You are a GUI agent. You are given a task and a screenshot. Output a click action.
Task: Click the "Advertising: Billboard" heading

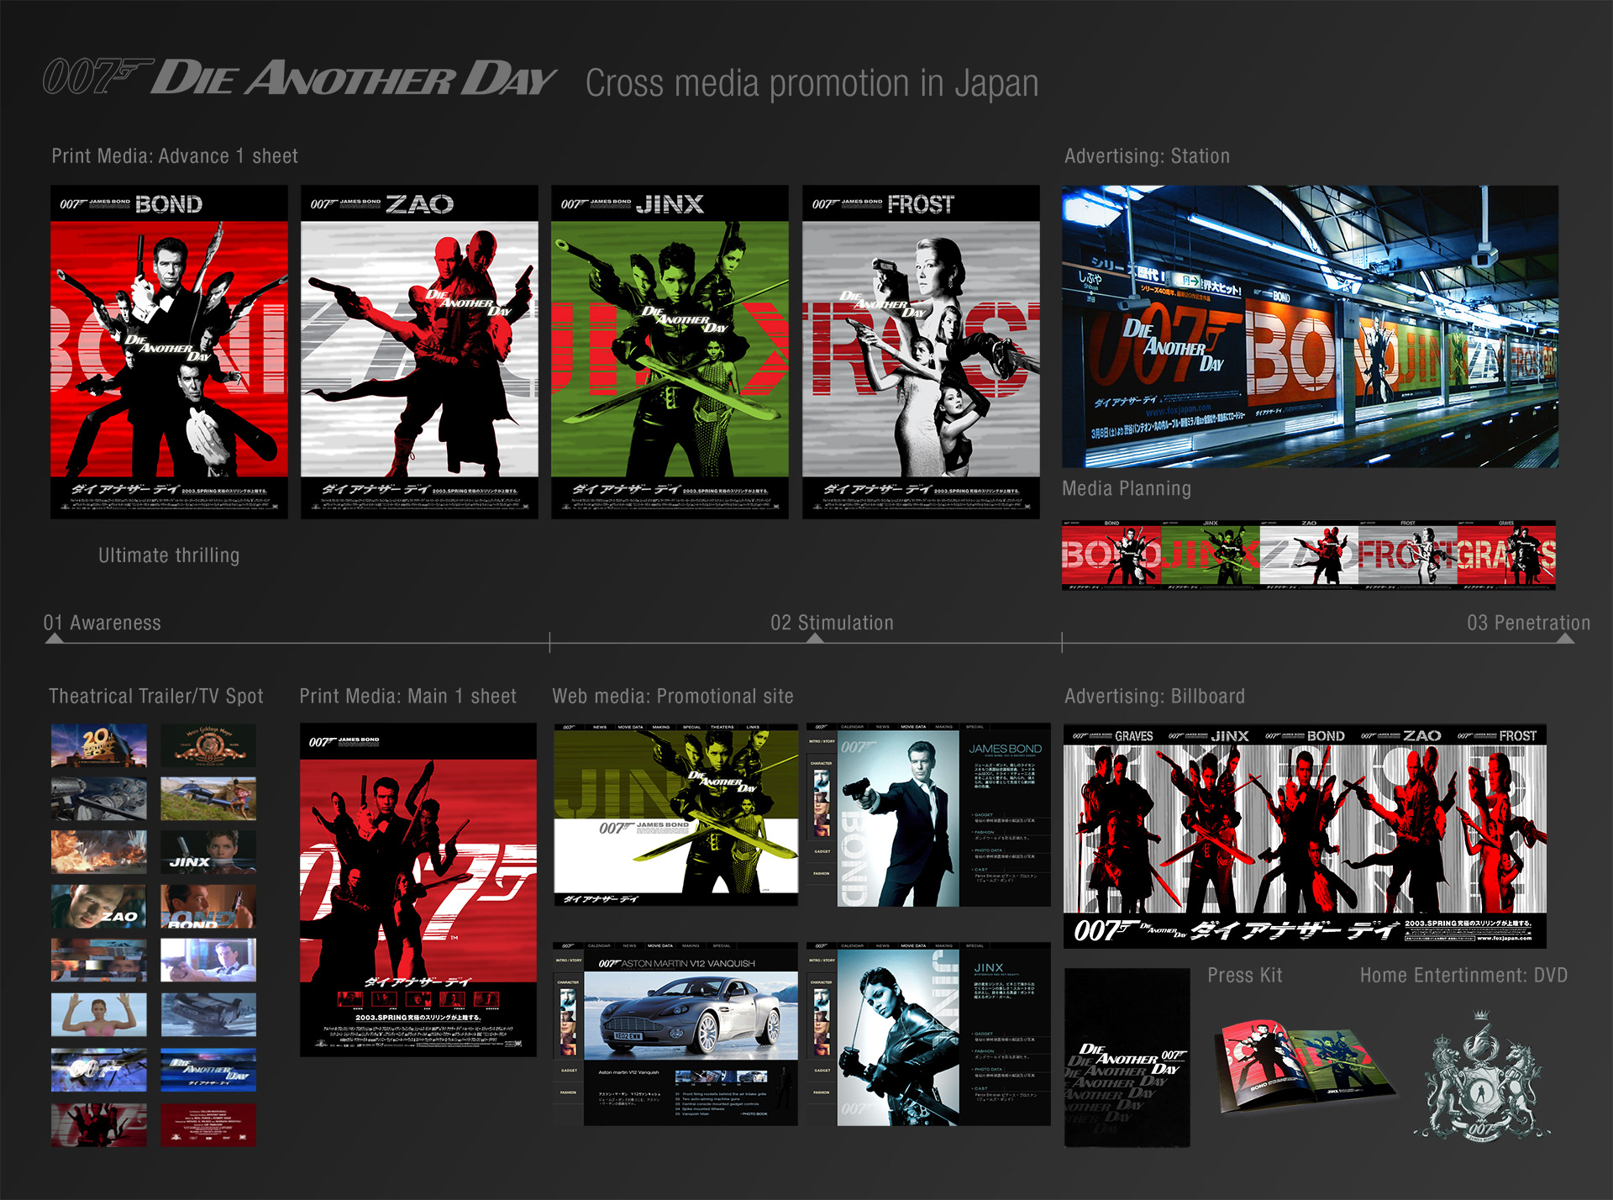click(1154, 696)
